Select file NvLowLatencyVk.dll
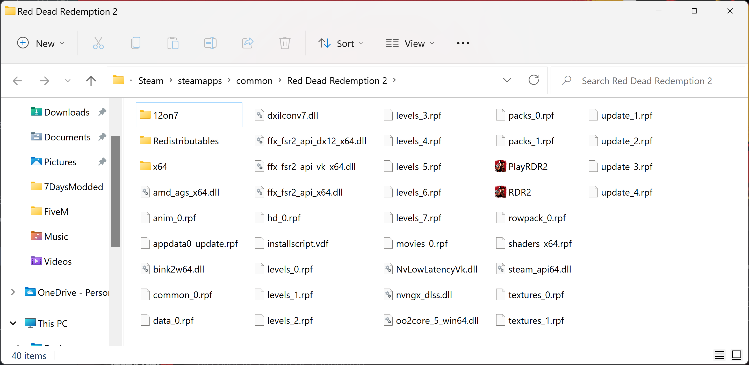Viewport: 749px width, 365px height. point(430,269)
